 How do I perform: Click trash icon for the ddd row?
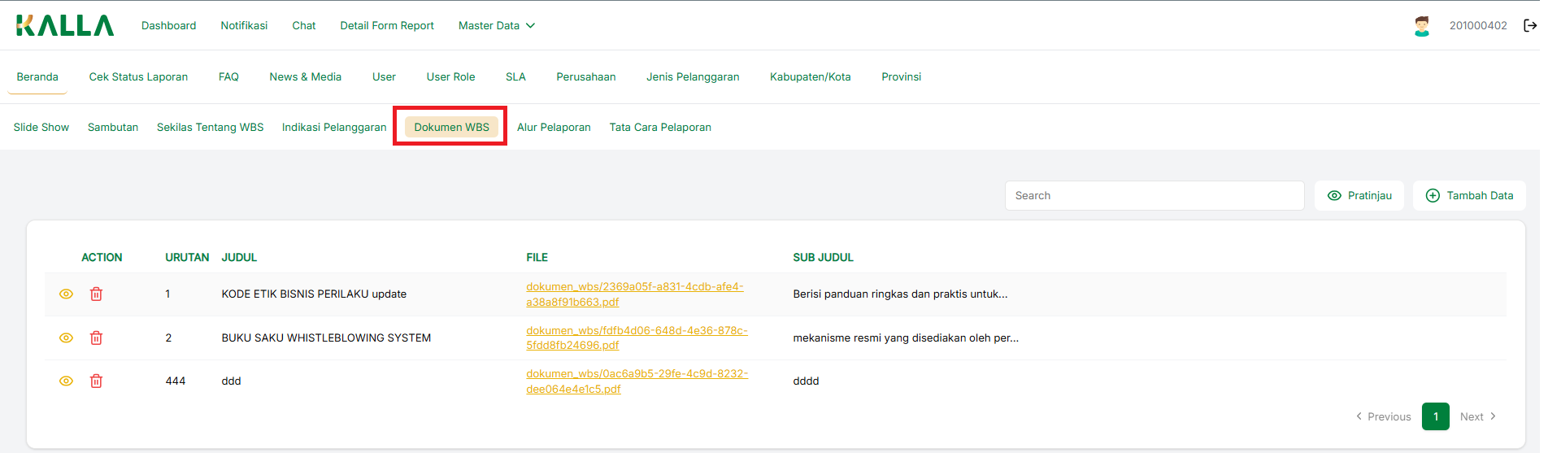(x=96, y=381)
